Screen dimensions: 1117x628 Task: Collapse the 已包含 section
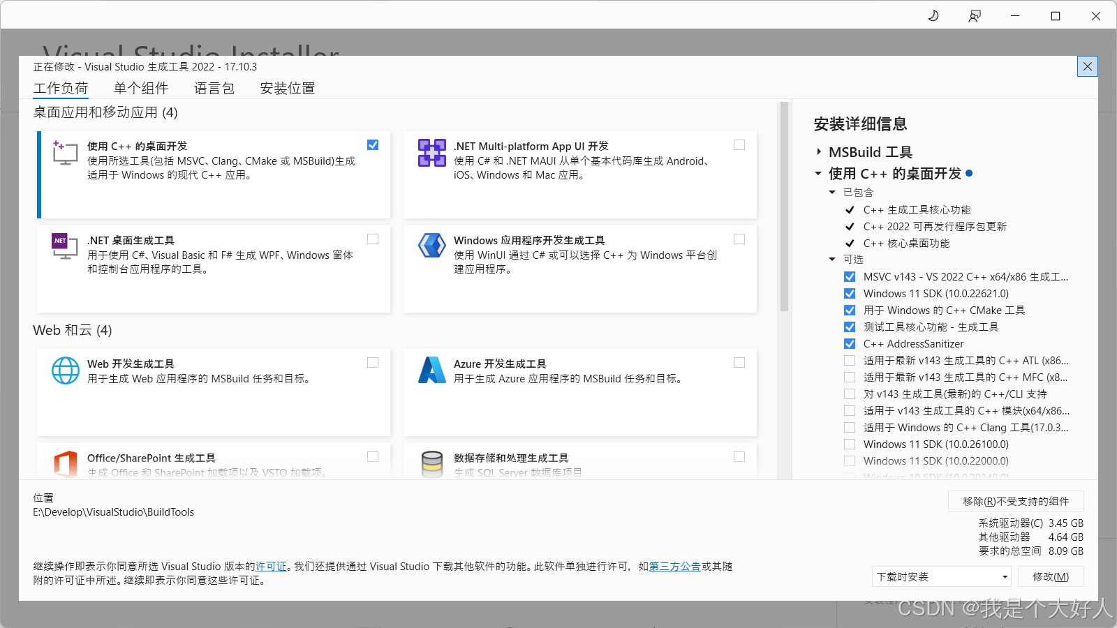832,193
